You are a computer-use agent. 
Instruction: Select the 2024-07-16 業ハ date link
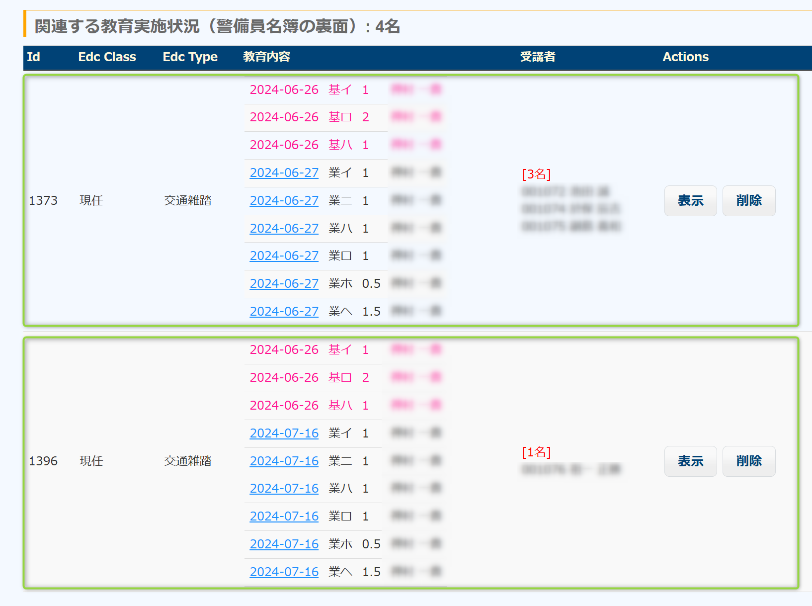coord(284,489)
